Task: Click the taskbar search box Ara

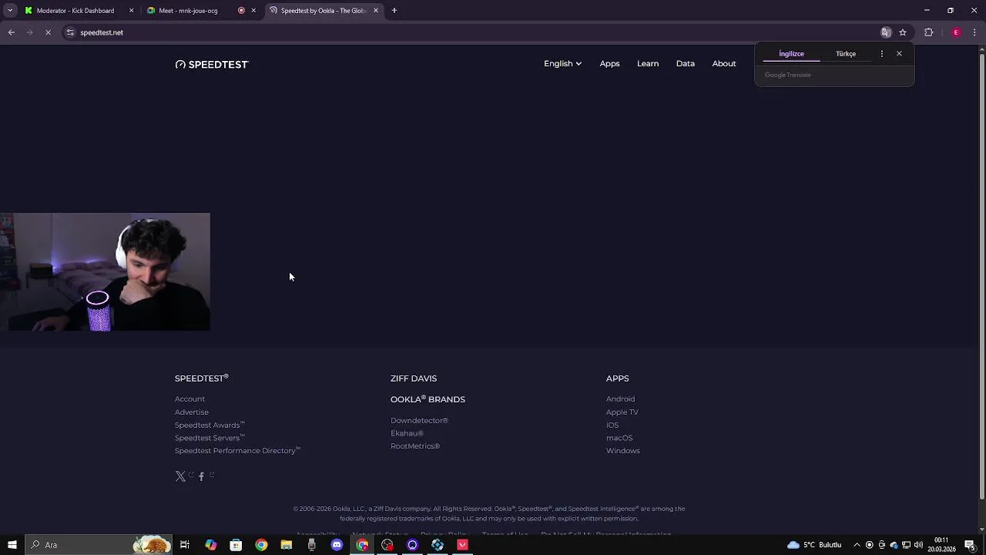Action: [x=98, y=545]
